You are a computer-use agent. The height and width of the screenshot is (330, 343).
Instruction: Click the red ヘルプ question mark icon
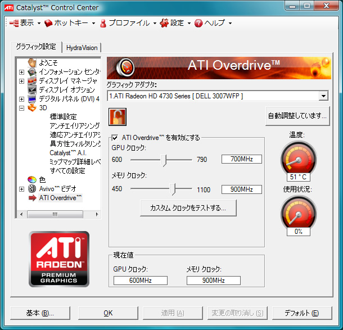[x=198, y=23]
